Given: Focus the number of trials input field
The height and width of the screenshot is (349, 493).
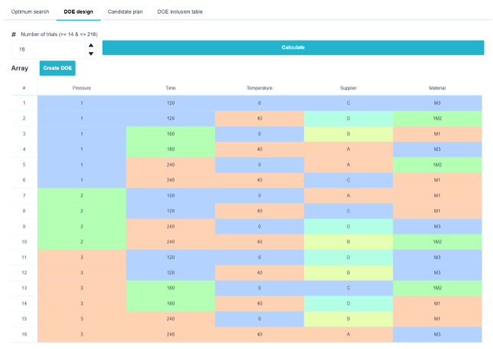Looking at the screenshot, I should point(49,49).
